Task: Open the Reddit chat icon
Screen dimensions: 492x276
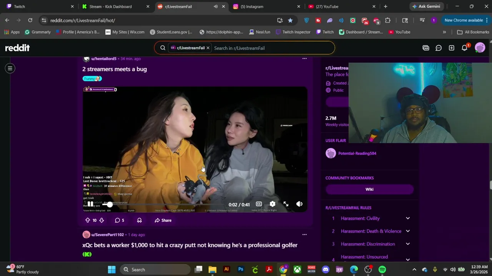Action: [439, 48]
